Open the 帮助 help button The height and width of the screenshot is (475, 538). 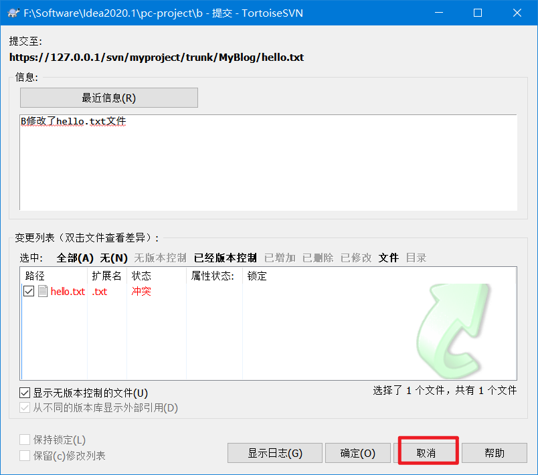pos(494,453)
